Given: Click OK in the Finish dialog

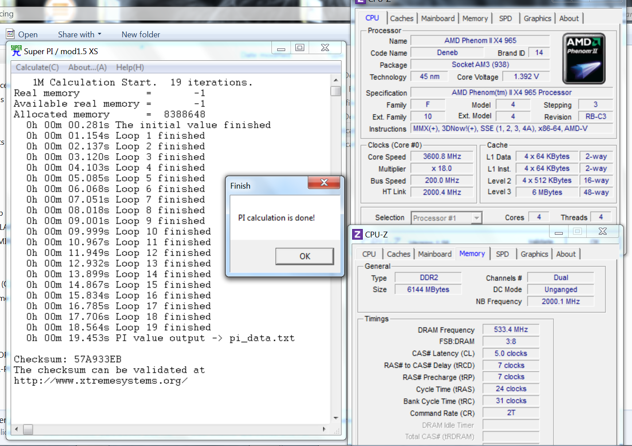Looking at the screenshot, I should click(305, 256).
